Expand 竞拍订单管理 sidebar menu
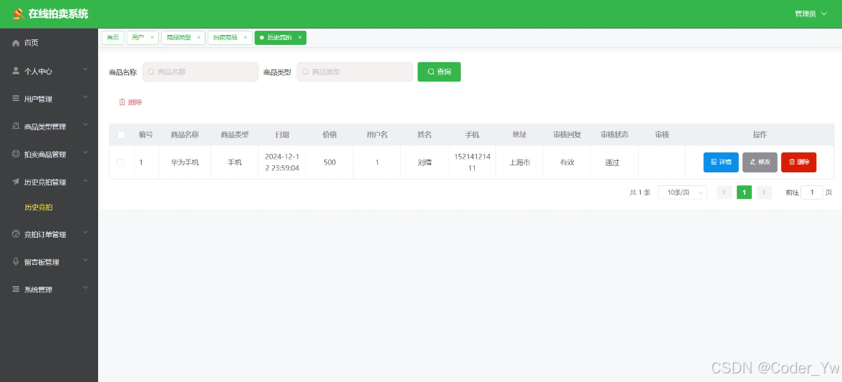The image size is (842, 382). (85, 233)
